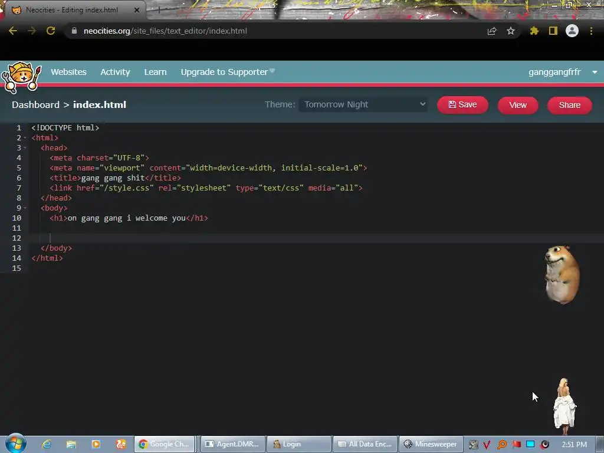The height and width of the screenshot is (453, 604).
Task: Open UC Browser icon in taskbar
Action: (120, 444)
